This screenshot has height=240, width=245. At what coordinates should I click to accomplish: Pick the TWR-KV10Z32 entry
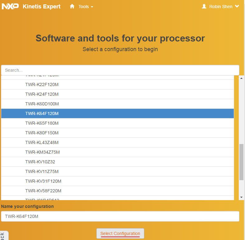point(118,162)
